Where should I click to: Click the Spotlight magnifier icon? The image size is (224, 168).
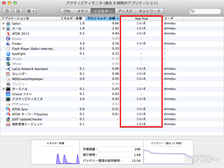tap(8, 54)
